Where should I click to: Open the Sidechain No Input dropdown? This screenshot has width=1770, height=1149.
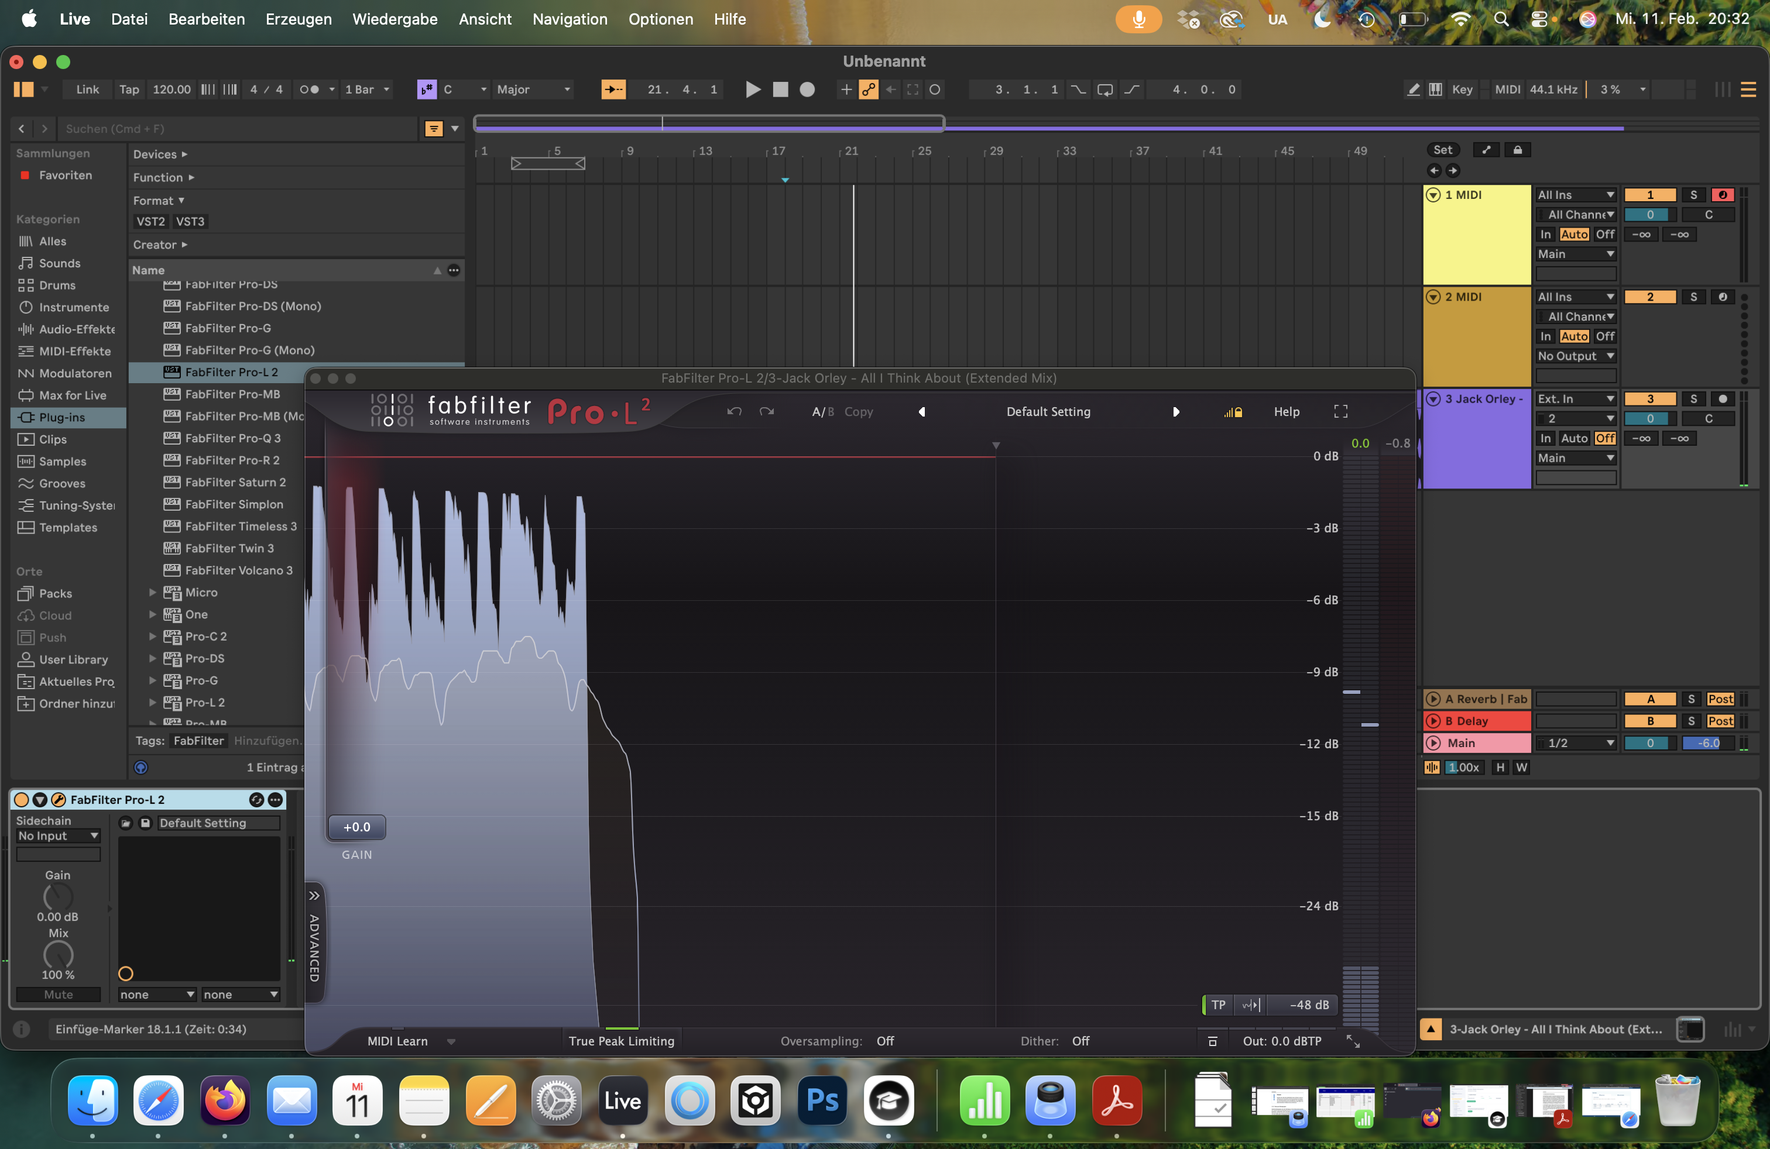[58, 835]
